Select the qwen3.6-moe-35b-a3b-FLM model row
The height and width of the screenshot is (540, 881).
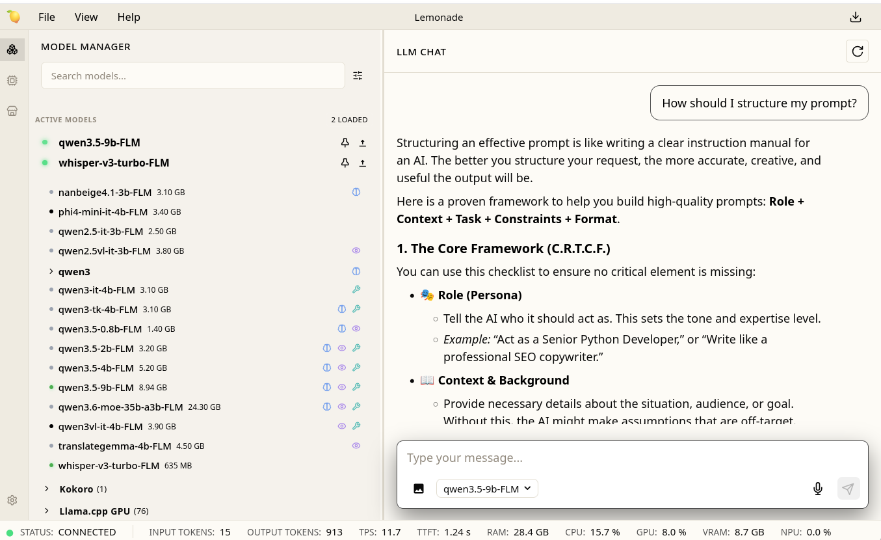point(204,407)
